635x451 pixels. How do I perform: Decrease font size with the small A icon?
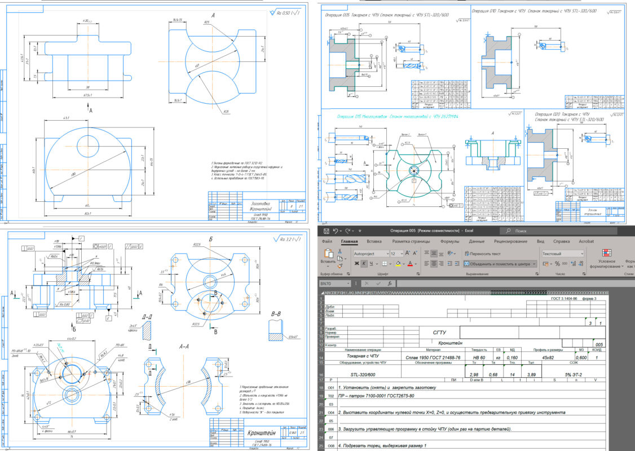(415, 254)
